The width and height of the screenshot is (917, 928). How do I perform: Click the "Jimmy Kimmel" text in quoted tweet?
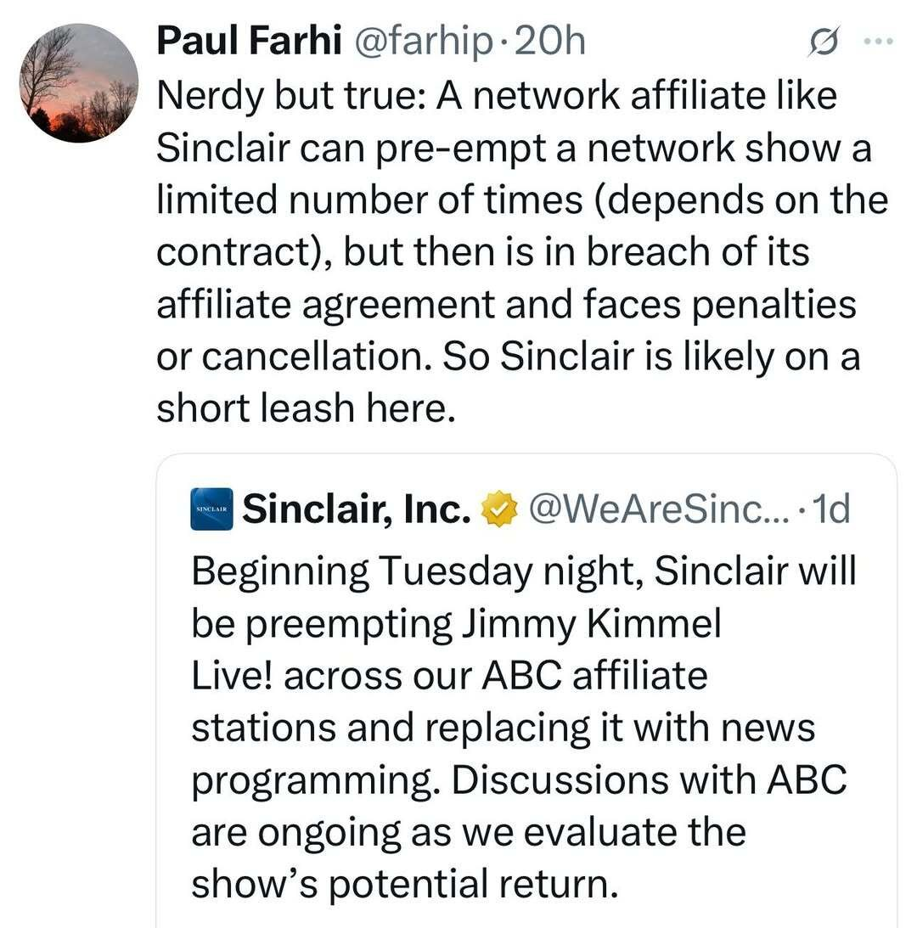click(590, 624)
